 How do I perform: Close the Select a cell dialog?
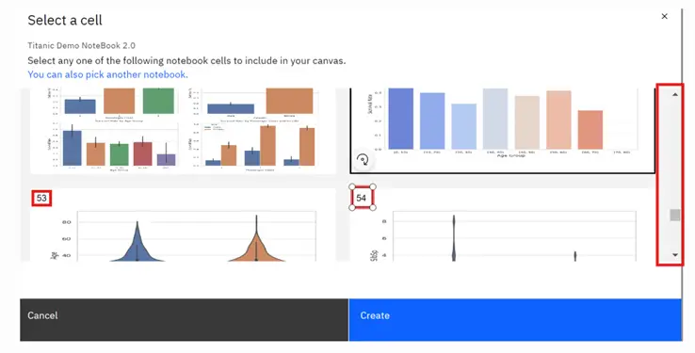pyautogui.click(x=664, y=16)
